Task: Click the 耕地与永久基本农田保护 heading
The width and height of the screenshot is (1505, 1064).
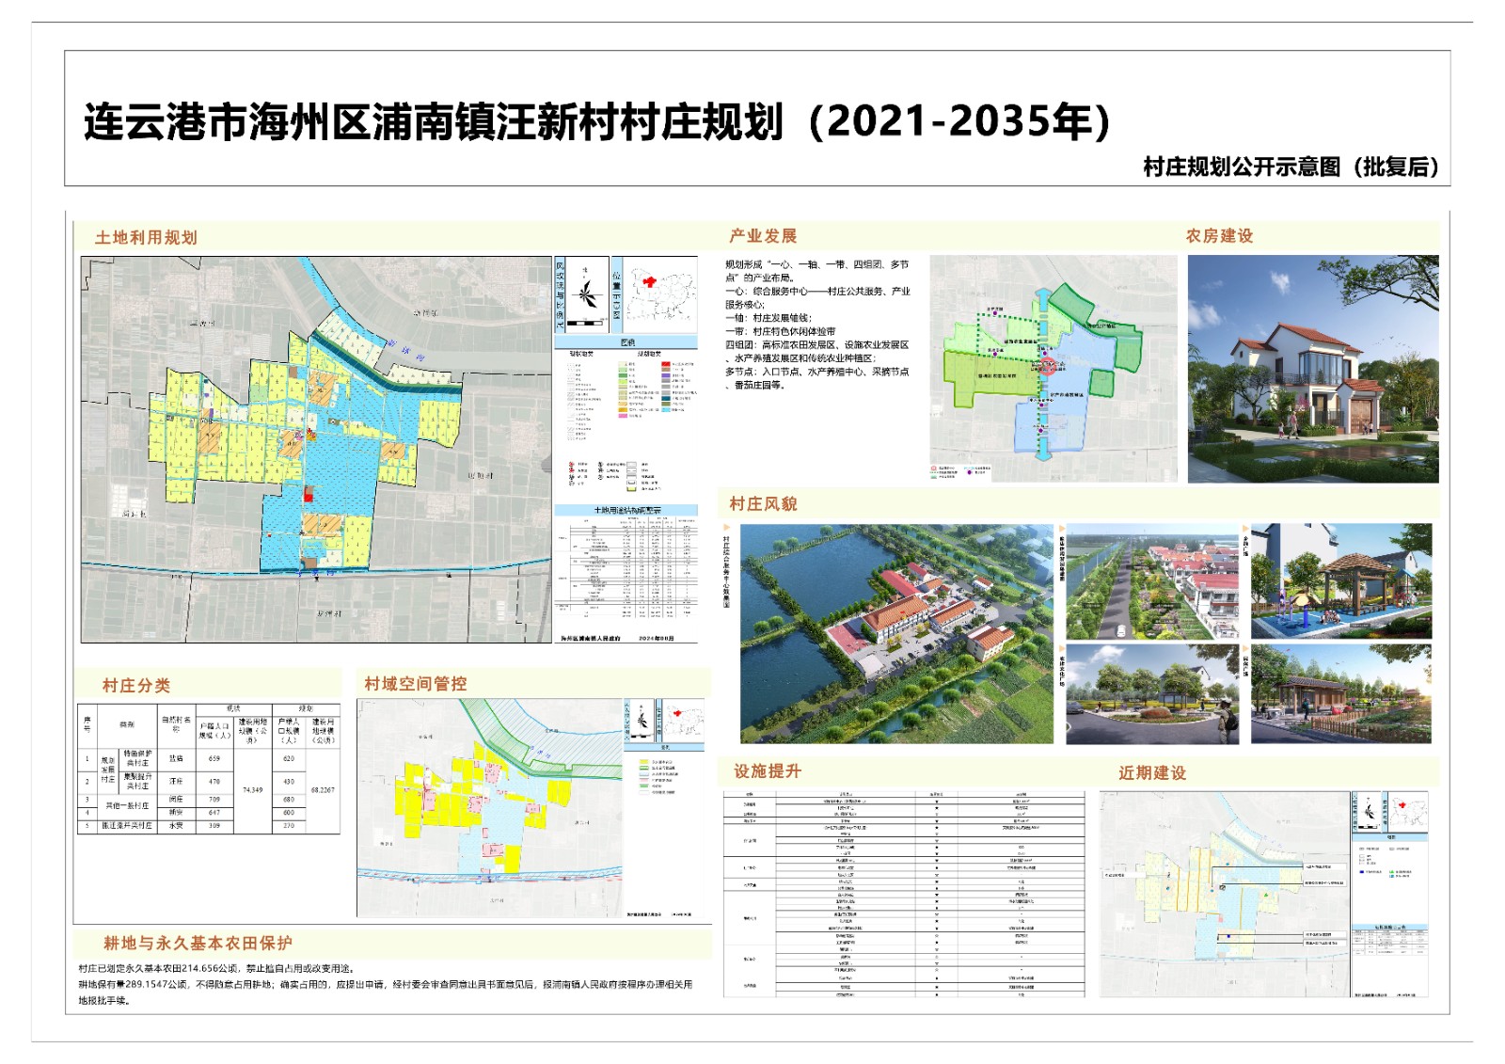Action: (198, 943)
